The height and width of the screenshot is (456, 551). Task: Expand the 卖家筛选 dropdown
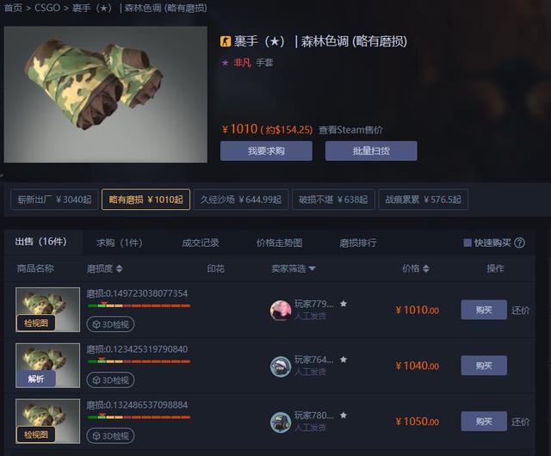click(x=294, y=268)
